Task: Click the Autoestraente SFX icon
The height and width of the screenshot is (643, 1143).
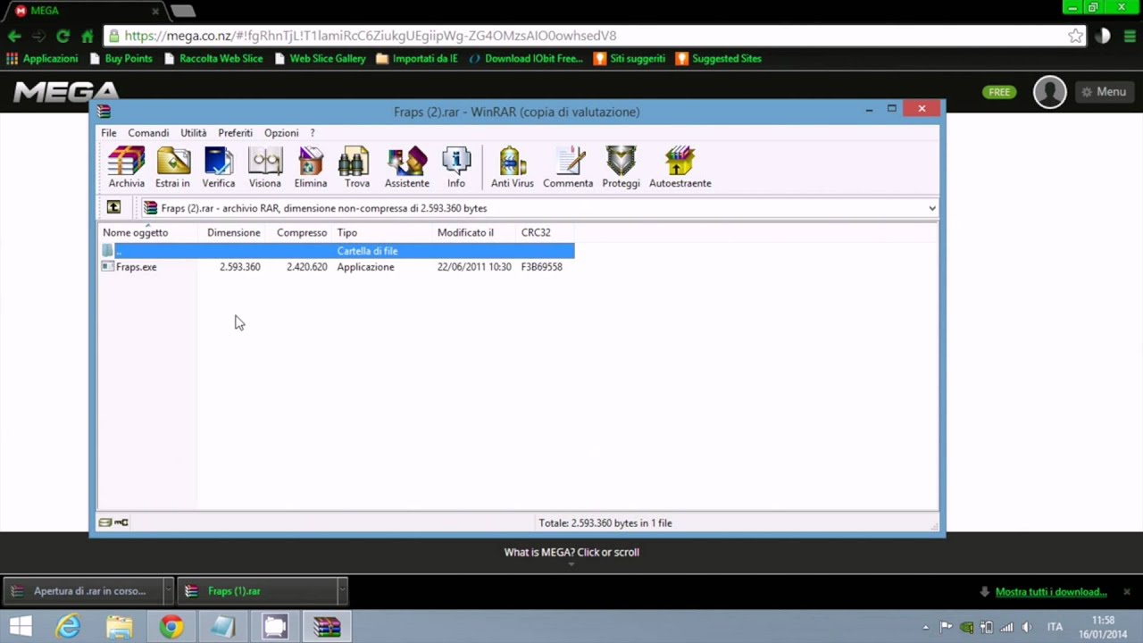Action: coord(680,168)
